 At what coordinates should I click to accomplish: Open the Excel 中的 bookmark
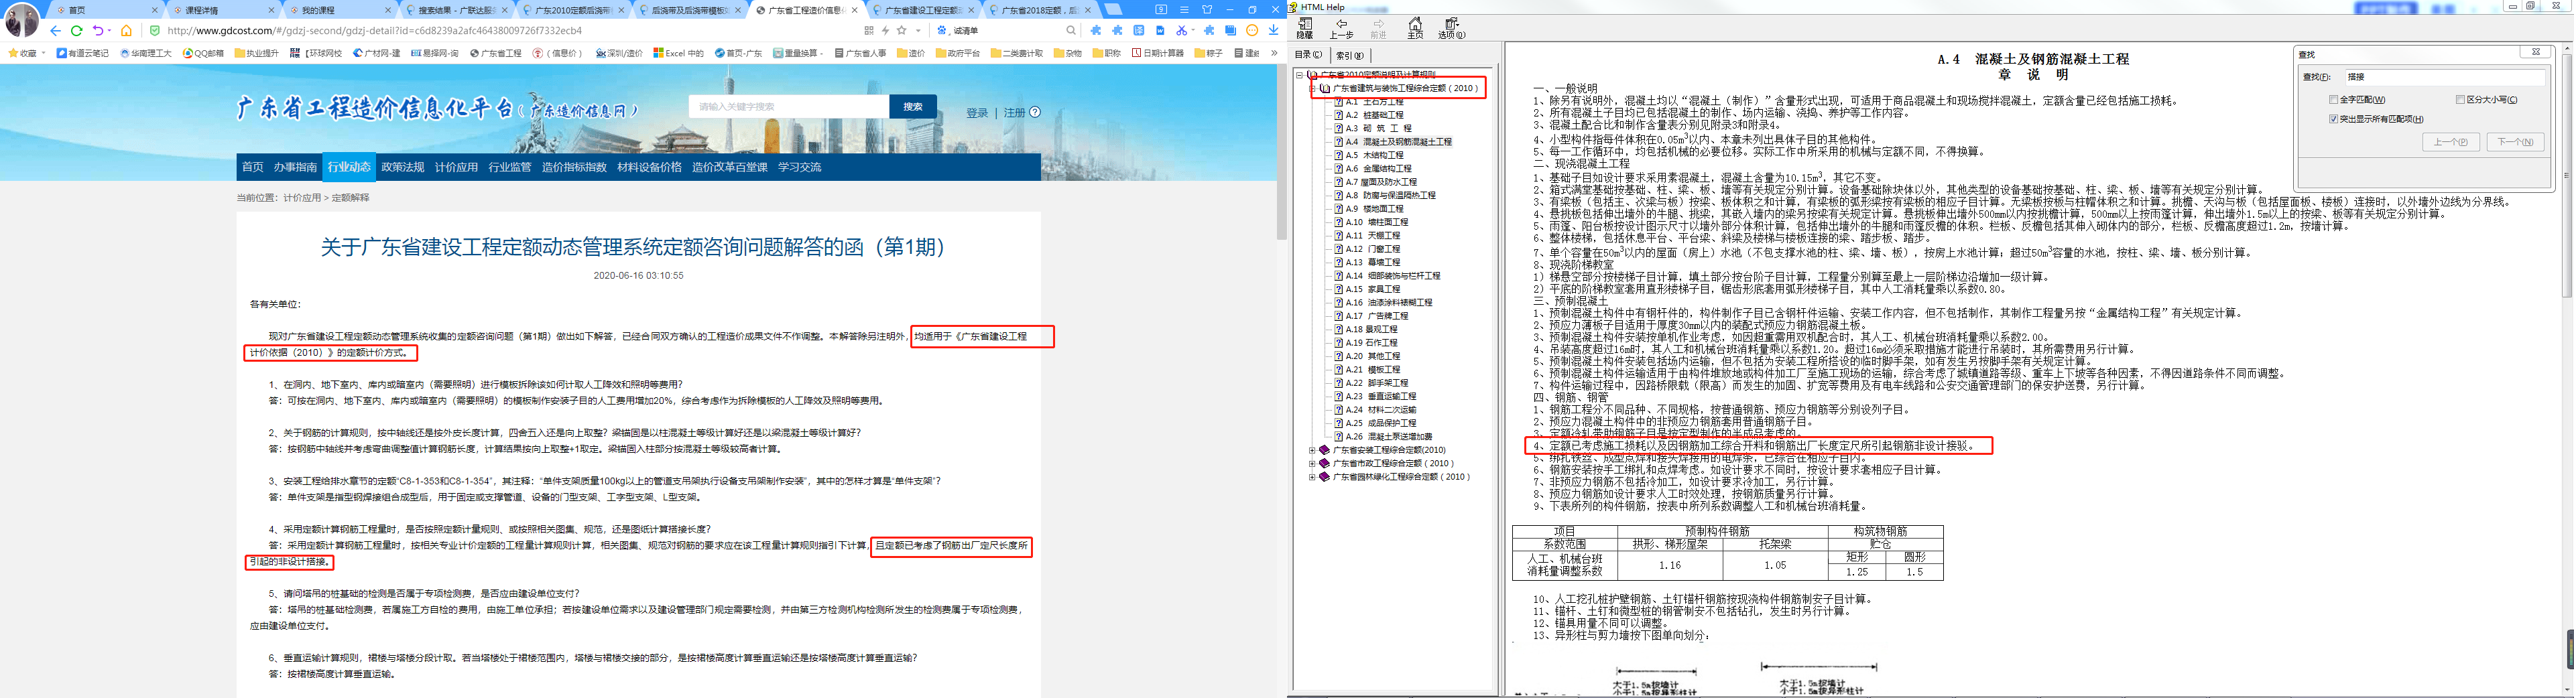[x=678, y=53]
